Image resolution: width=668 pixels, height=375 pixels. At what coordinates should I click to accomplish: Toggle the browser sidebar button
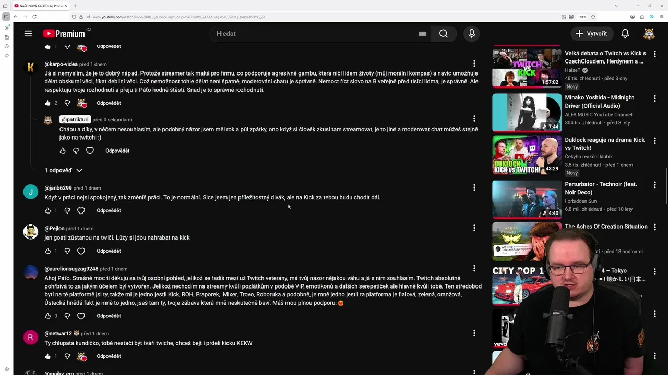(6, 17)
